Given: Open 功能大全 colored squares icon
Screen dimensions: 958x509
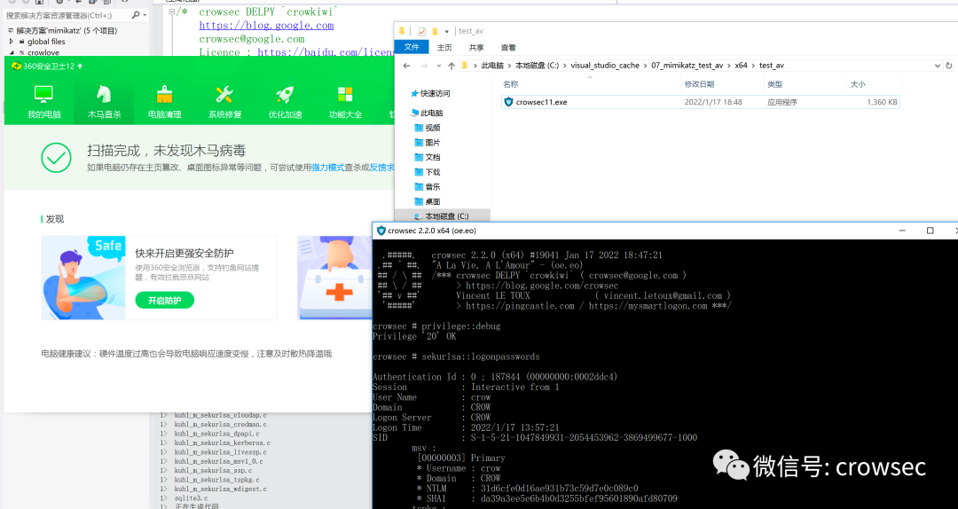Looking at the screenshot, I should click(x=345, y=94).
